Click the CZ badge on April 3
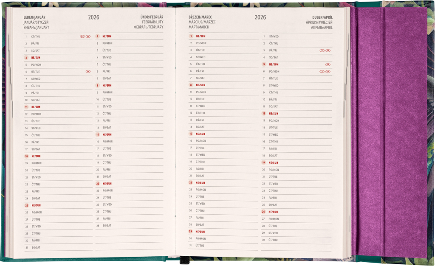 coord(322,50)
